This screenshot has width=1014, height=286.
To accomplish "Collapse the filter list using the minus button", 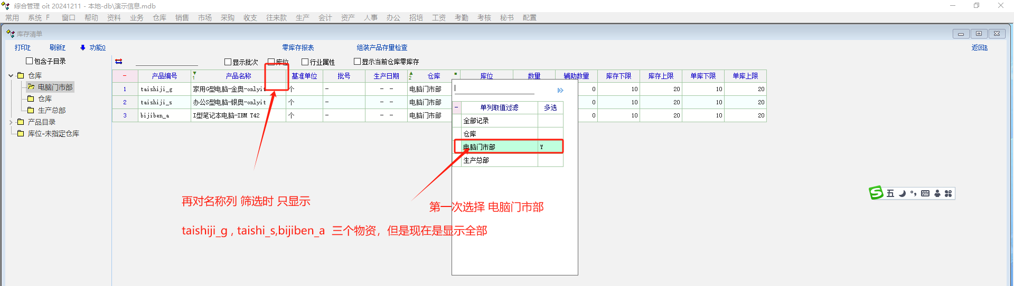I will tap(457, 107).
